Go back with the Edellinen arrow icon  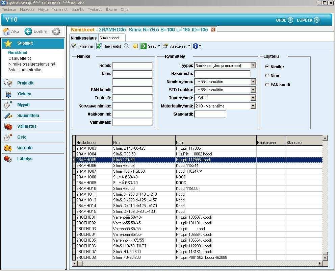tap(28, 31)
